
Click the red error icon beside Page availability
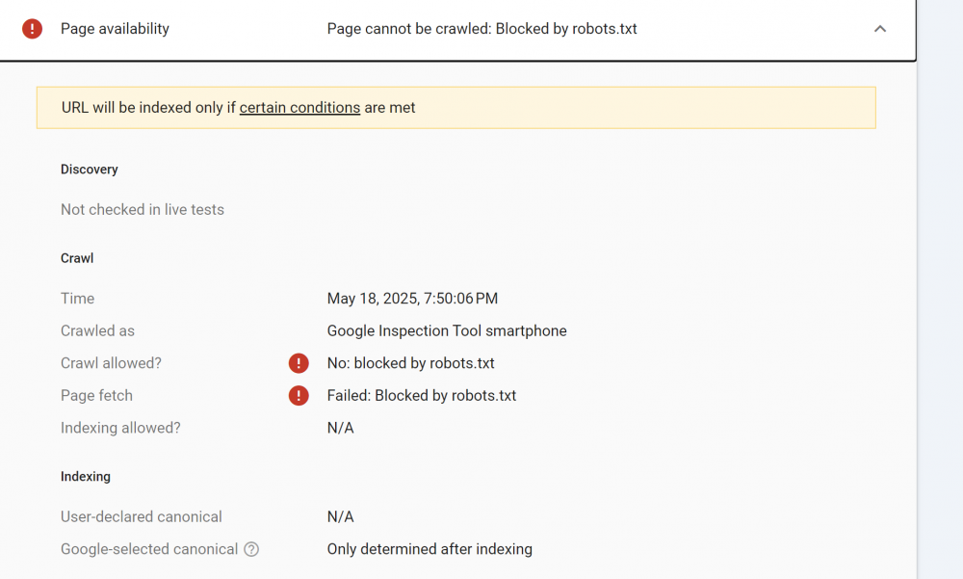33,29
